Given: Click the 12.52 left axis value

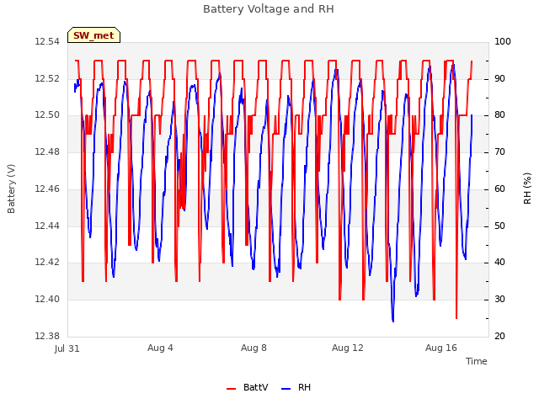Looking at the screenshot, I should point(47,78).
